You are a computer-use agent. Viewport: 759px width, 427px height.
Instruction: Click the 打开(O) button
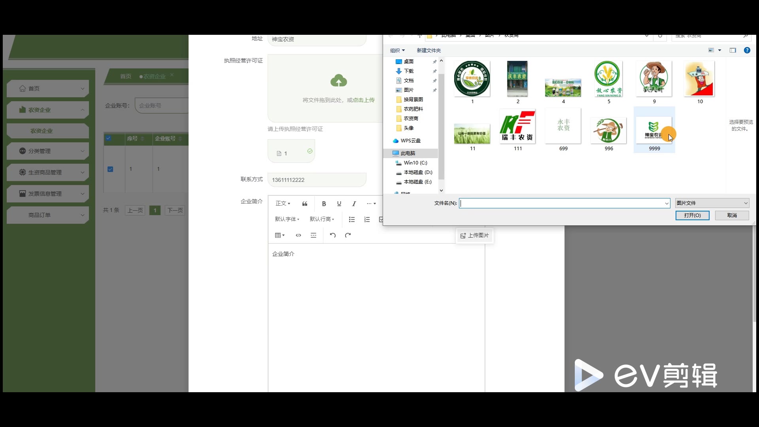[692, 215]
